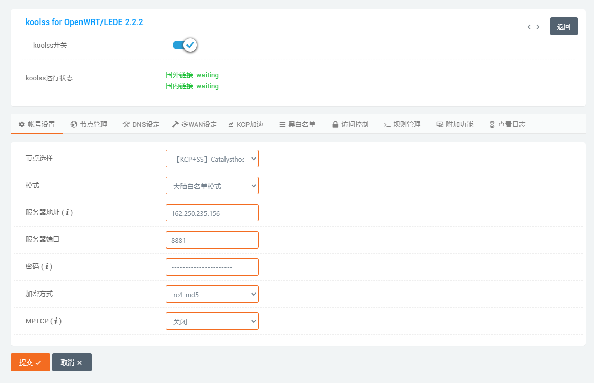Click the monitor icon on 附加功能 tab
This screenshot has width=594, height=383.
tap(439, 124)
